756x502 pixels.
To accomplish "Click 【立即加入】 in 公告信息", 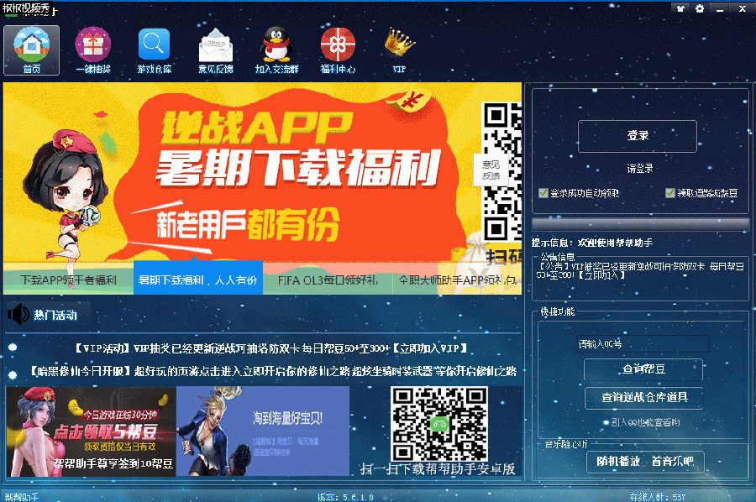I will 601,275.
